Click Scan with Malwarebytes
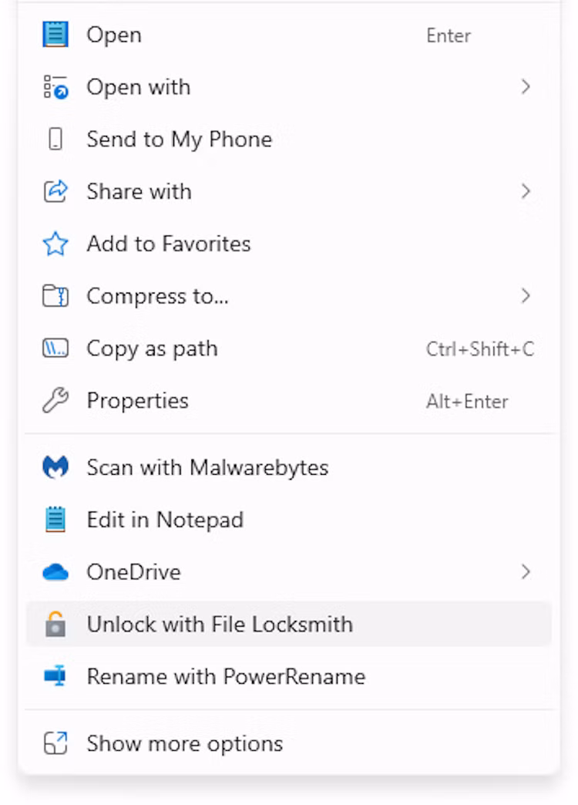This screenshot has height=805, width=578. point(208,467)
